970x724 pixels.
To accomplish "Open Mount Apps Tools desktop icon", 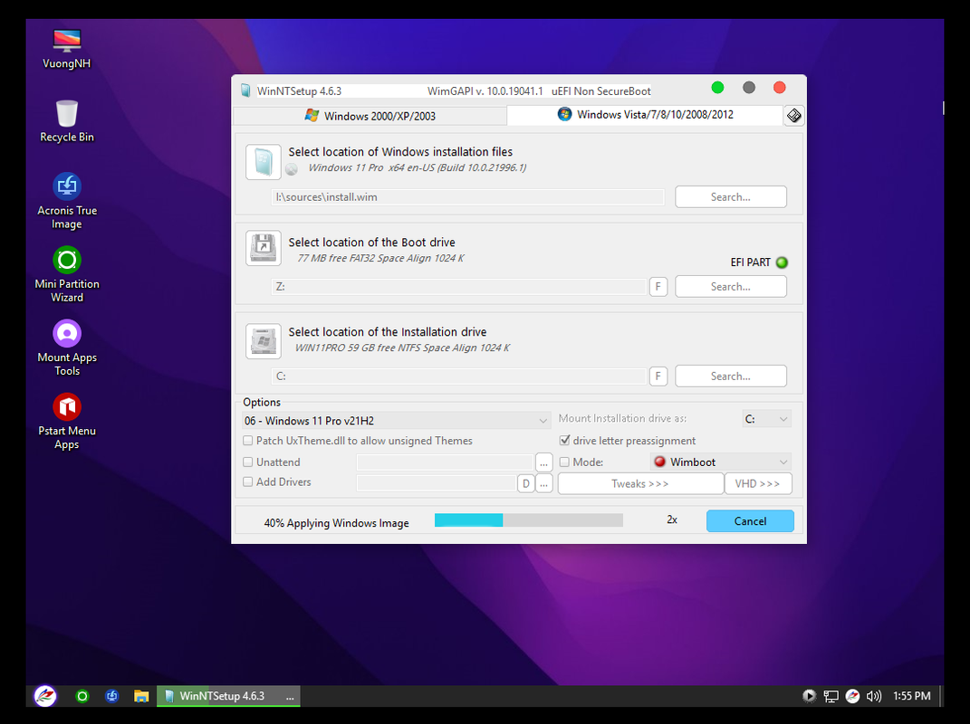I will (67, 348).
